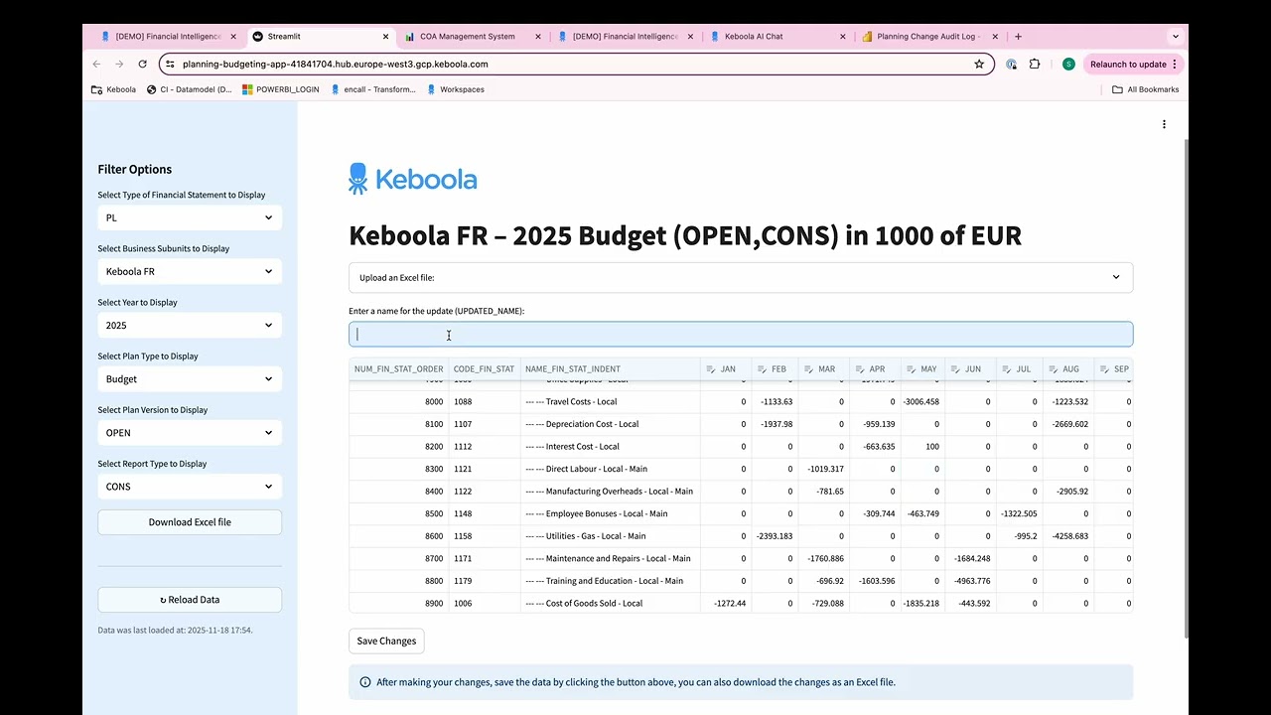The height and width of the screenshot is (715, 1271).
Task: Open new browser tab with plus
Action: 1018,37
